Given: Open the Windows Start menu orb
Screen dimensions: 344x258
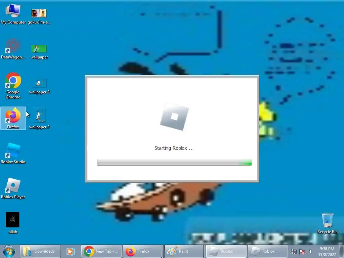Looking at the screenshot, I should click(x=9, y=251).
